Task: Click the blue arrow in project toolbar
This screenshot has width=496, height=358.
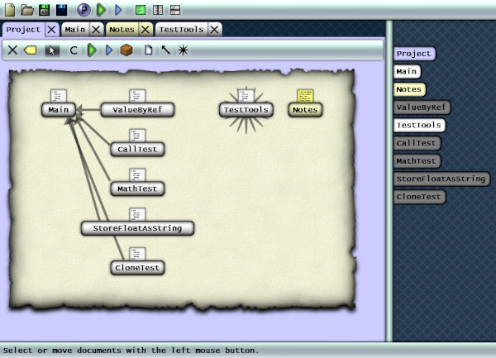Action: click(109, 50)
